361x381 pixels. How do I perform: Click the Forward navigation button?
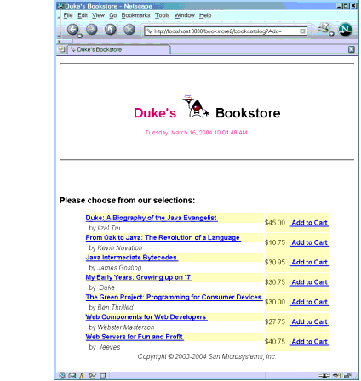(92, 30)
